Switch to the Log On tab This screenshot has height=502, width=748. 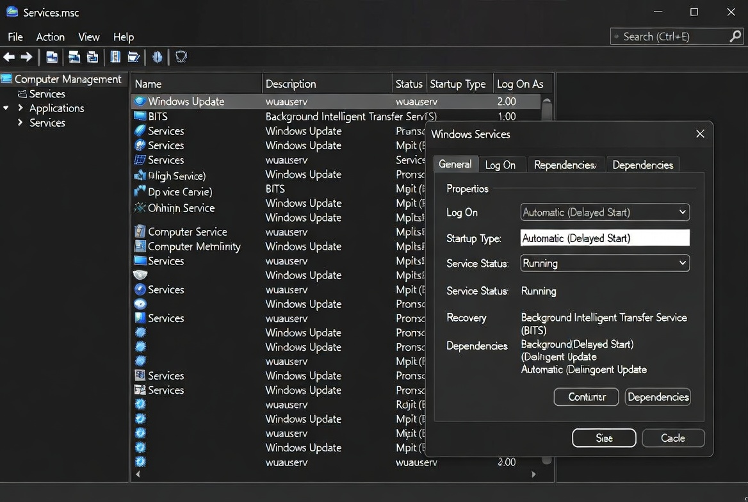[502, 165]
